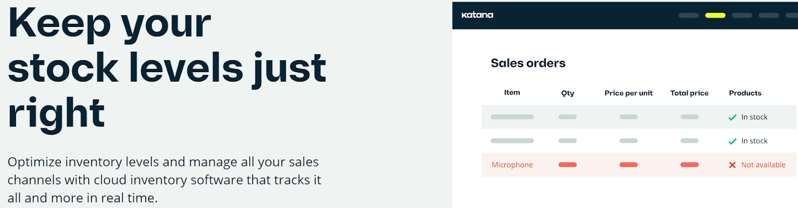
Task: Click the red total price bar in Microphone row
Action: [x=689, y=165]
